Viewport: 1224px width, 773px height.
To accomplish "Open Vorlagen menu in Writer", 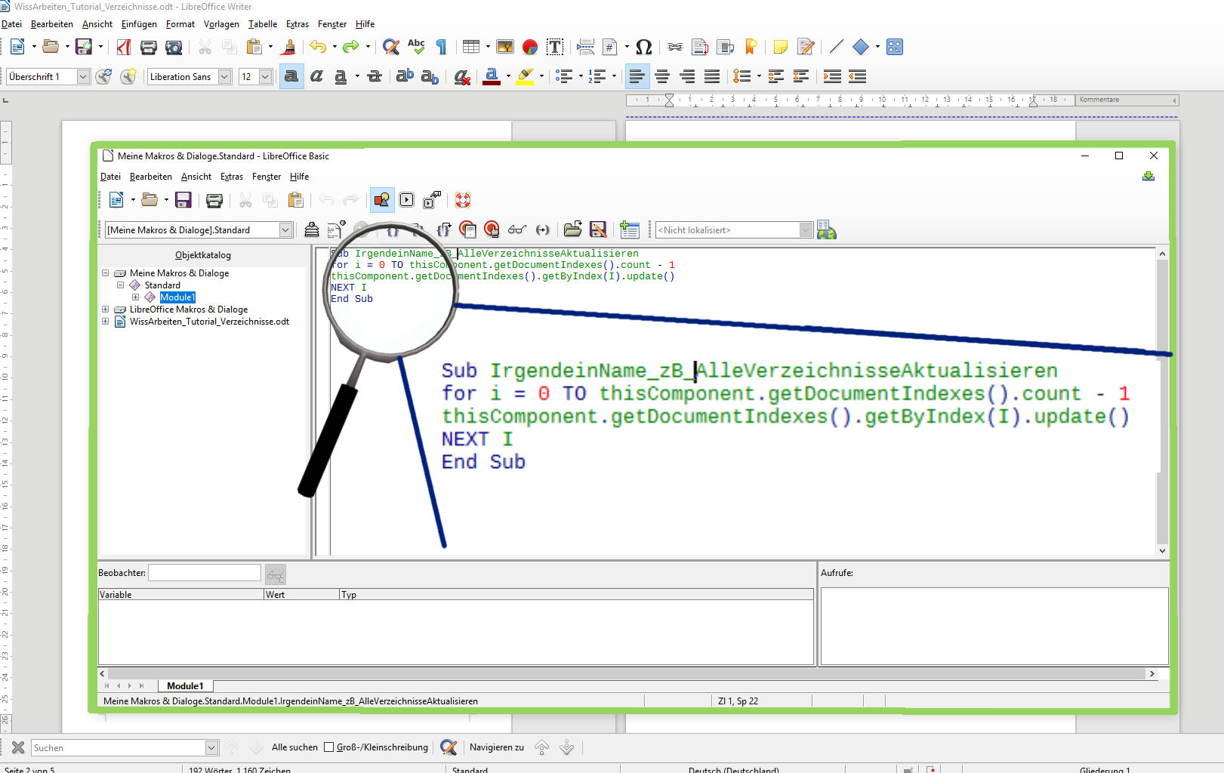I will [x=221, y=24].
